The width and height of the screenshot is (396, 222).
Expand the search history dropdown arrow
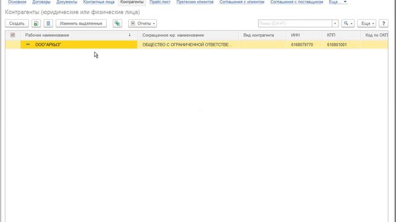335,23
